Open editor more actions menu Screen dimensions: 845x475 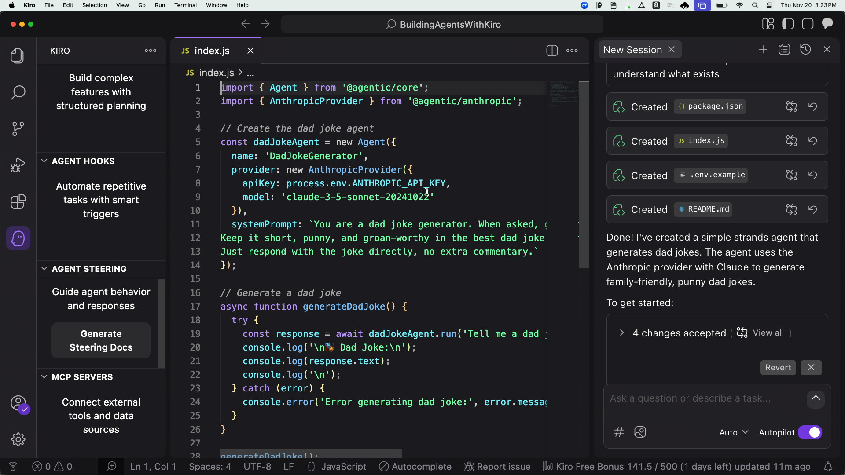pos(572,51)
